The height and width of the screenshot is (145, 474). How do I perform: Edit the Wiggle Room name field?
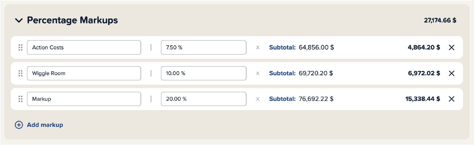click(x=84, y=73)
